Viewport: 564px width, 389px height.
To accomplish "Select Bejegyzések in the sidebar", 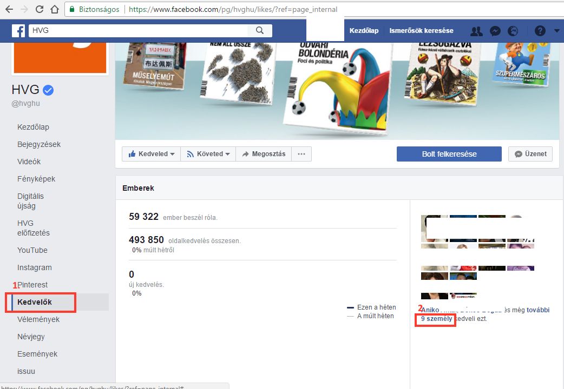I will (x=39, y=144).
